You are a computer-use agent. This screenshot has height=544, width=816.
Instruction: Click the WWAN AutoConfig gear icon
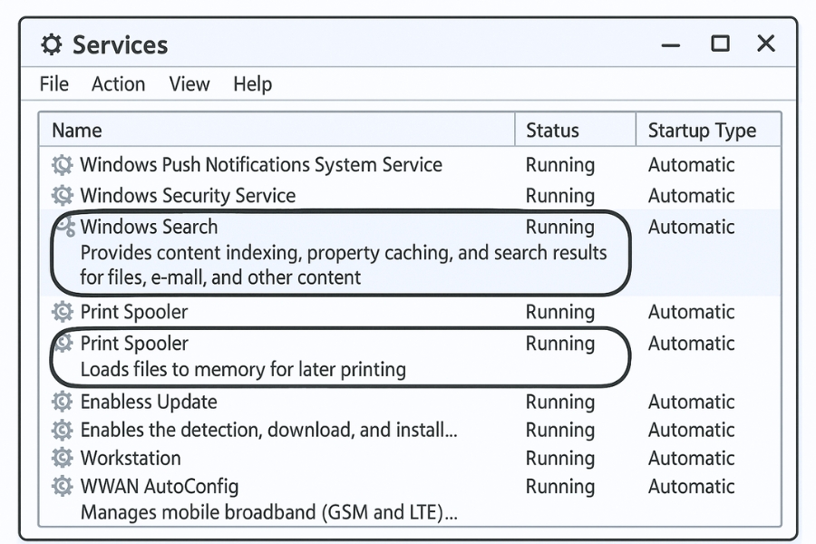tap(62, 487)
